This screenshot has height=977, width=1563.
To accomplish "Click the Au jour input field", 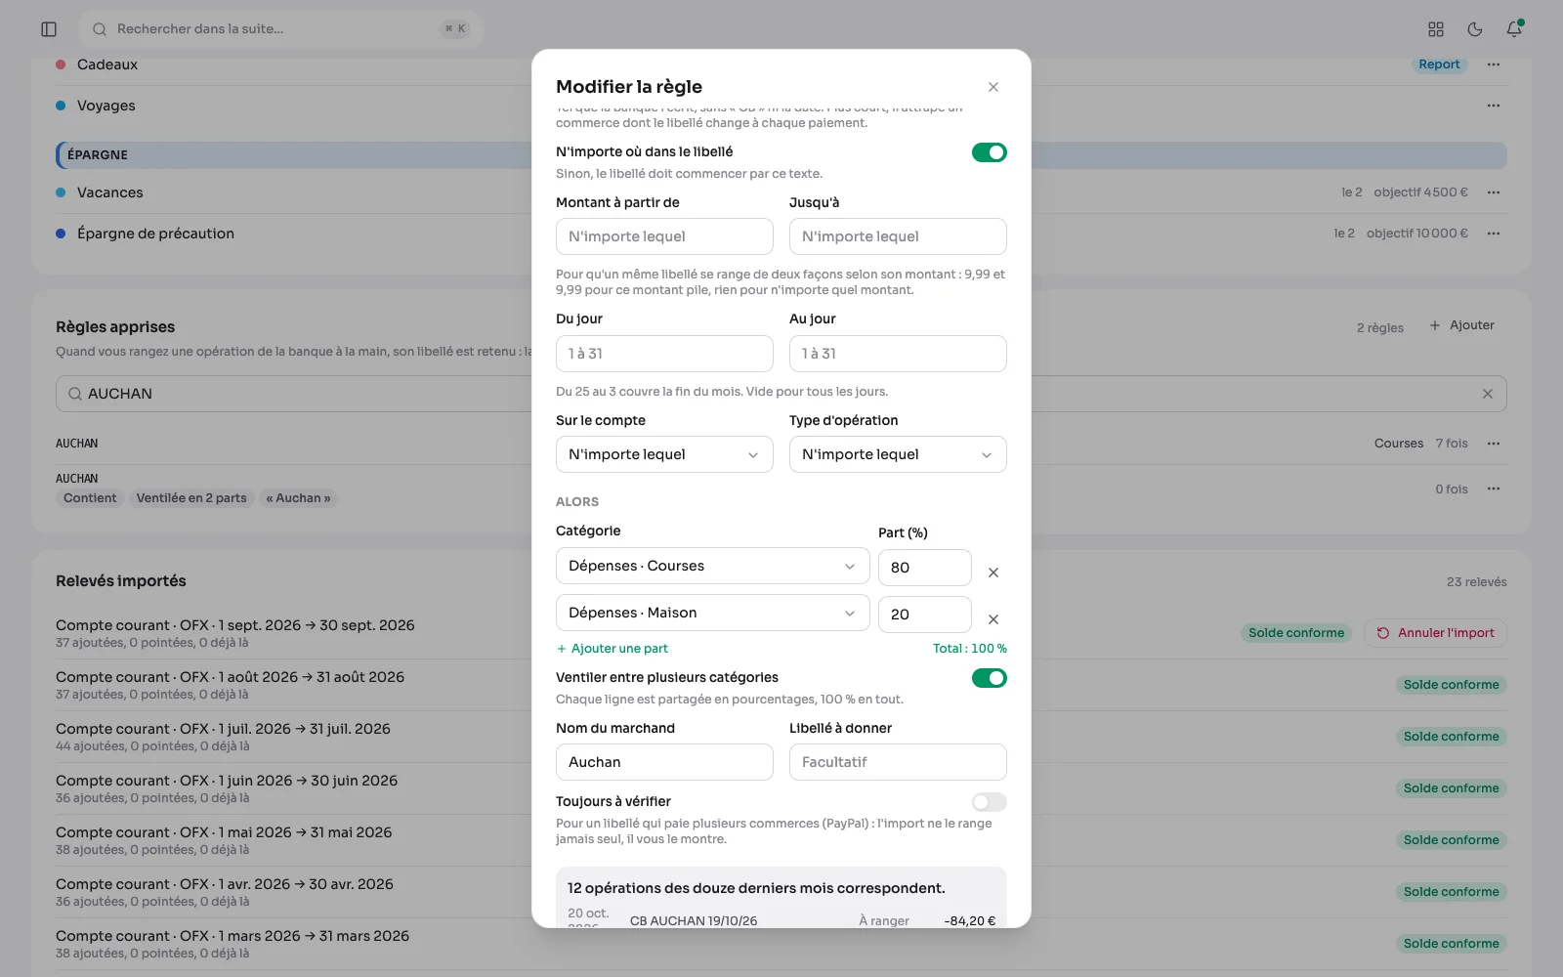I will tap(898, 354).
